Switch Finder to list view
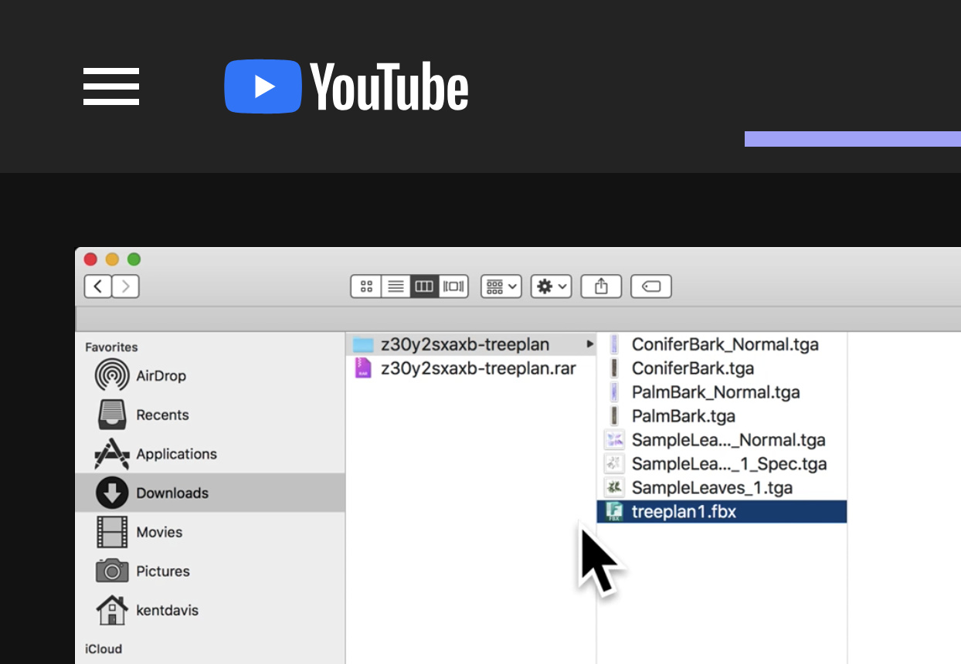Screen dimensions: 961x664 396,286
